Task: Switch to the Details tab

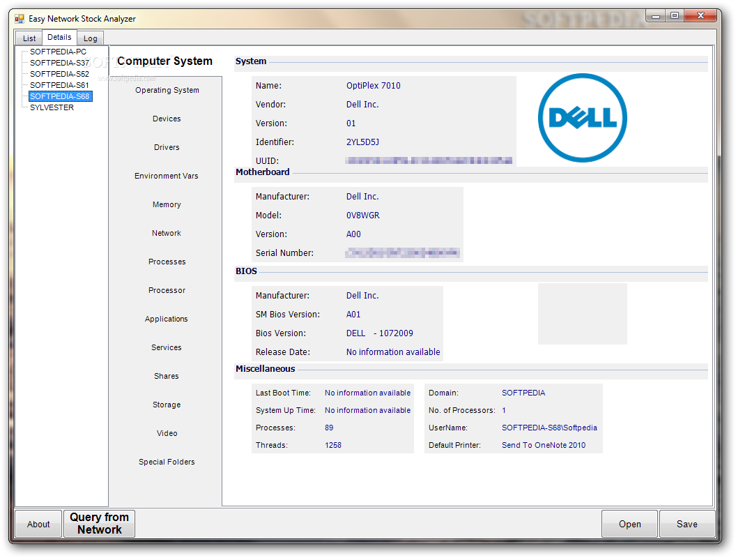Action: coord(60,37)
